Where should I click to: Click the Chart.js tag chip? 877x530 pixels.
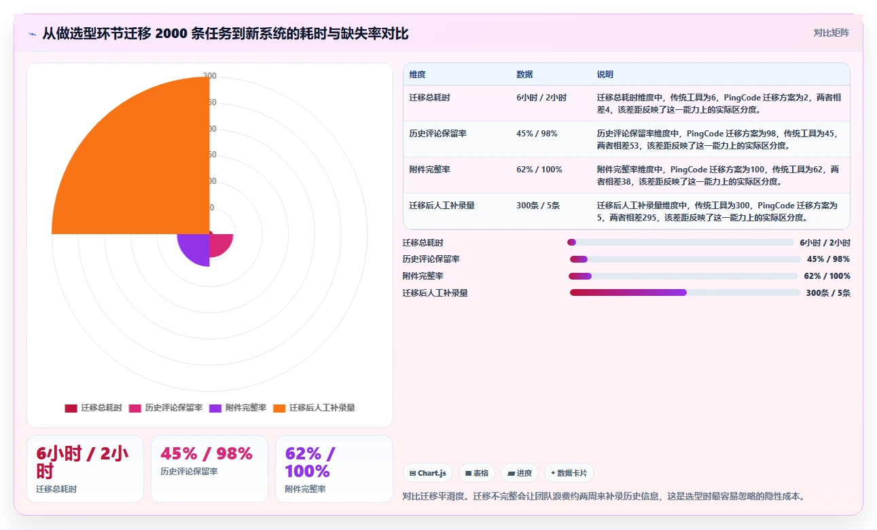pyautogui.click(x=428, y=473)
